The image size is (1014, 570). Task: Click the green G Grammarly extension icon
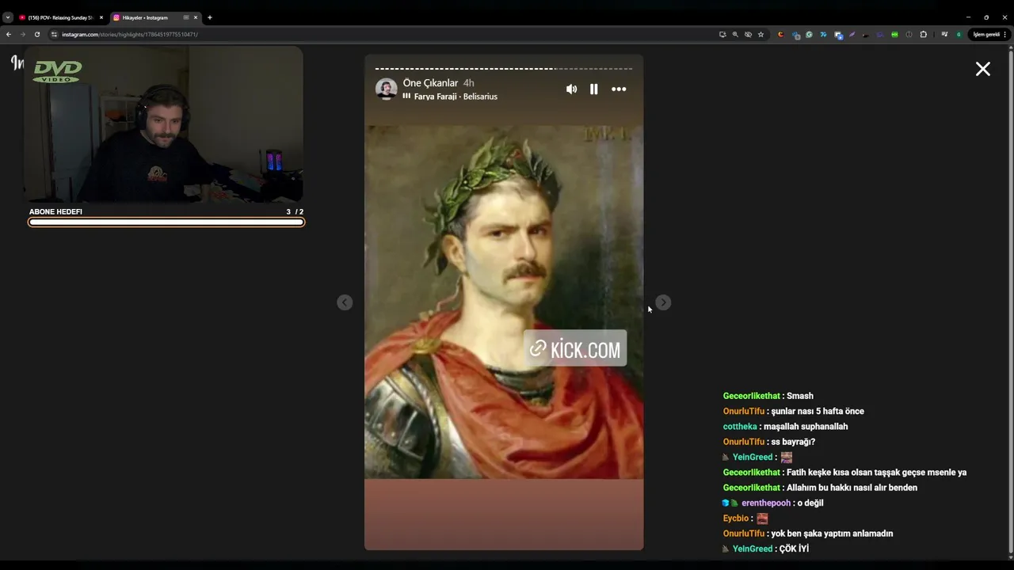coord(809,34)
